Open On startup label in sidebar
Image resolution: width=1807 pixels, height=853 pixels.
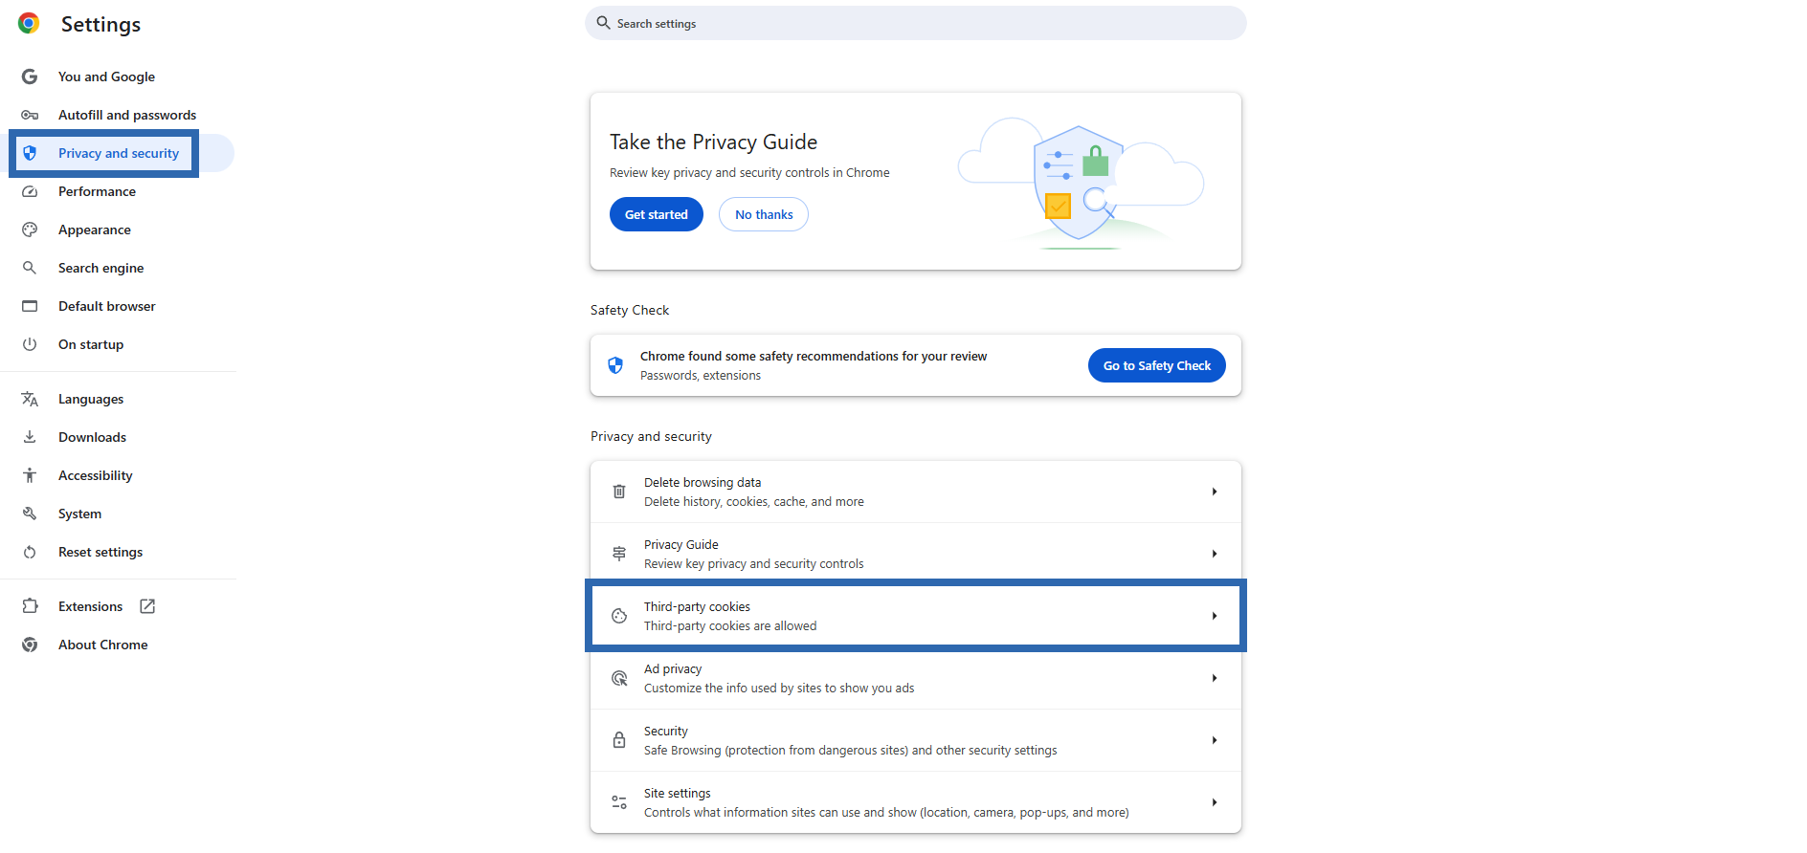91,344
